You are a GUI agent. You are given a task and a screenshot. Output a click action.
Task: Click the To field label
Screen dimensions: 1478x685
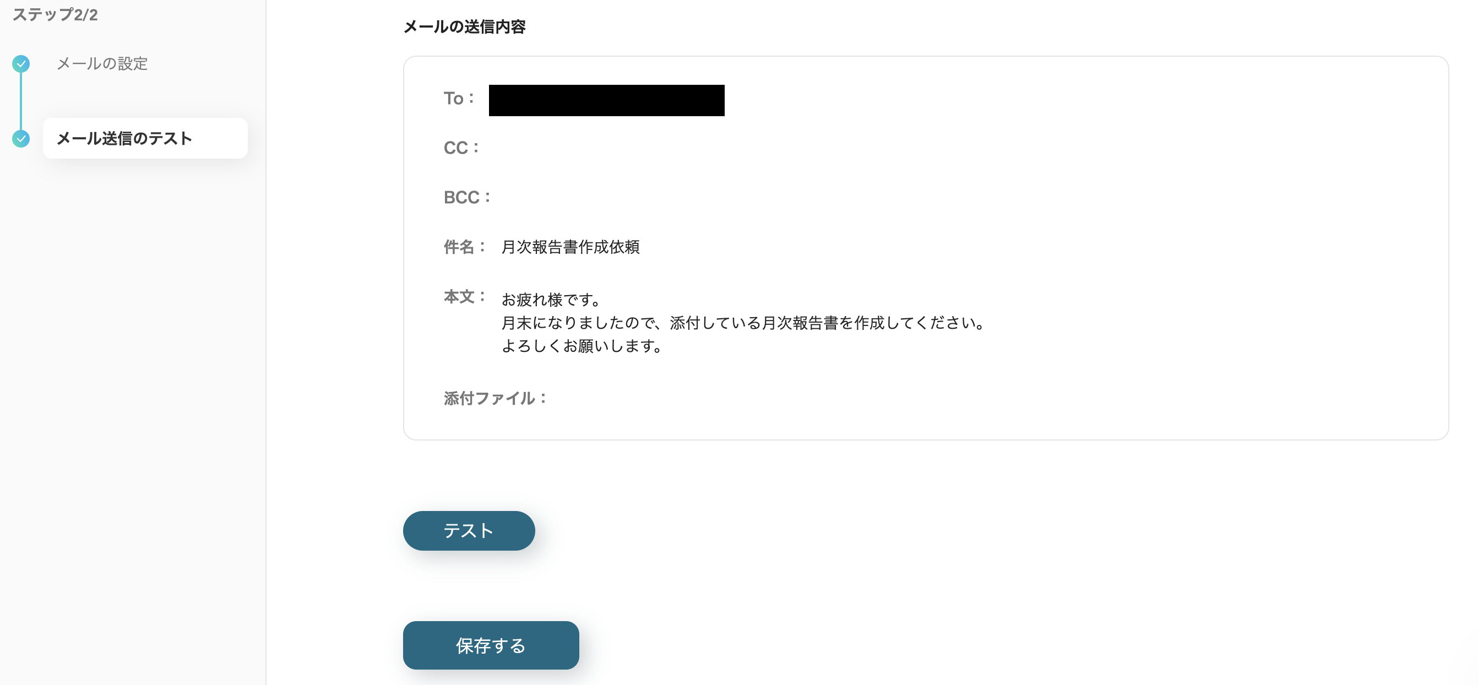[x=457, y=98]
